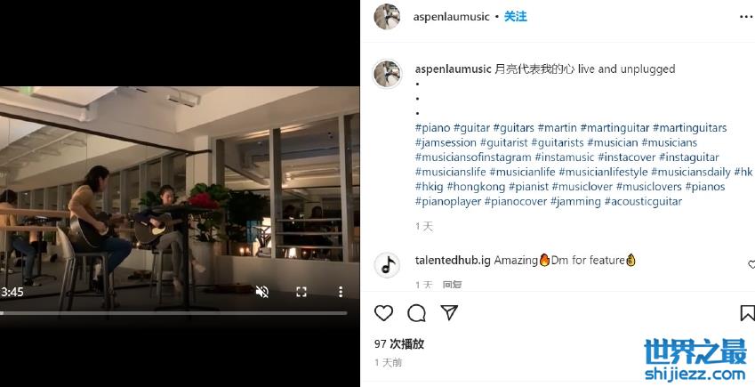Open the talentedhub.ig music note avatar

[387, 264]
